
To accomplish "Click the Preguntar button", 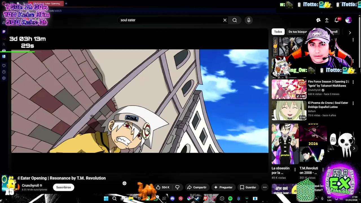I will coord(223,187).
